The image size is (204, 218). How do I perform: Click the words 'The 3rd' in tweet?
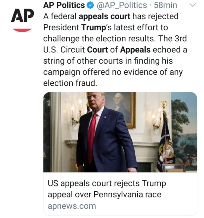[x=172, y=39]
